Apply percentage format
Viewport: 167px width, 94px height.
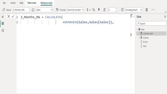(x=94, y=10)
